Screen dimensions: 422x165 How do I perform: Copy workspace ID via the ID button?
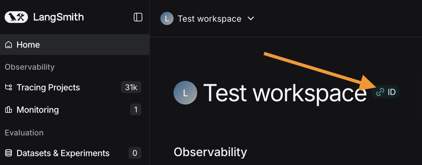(x=386, y=92)
